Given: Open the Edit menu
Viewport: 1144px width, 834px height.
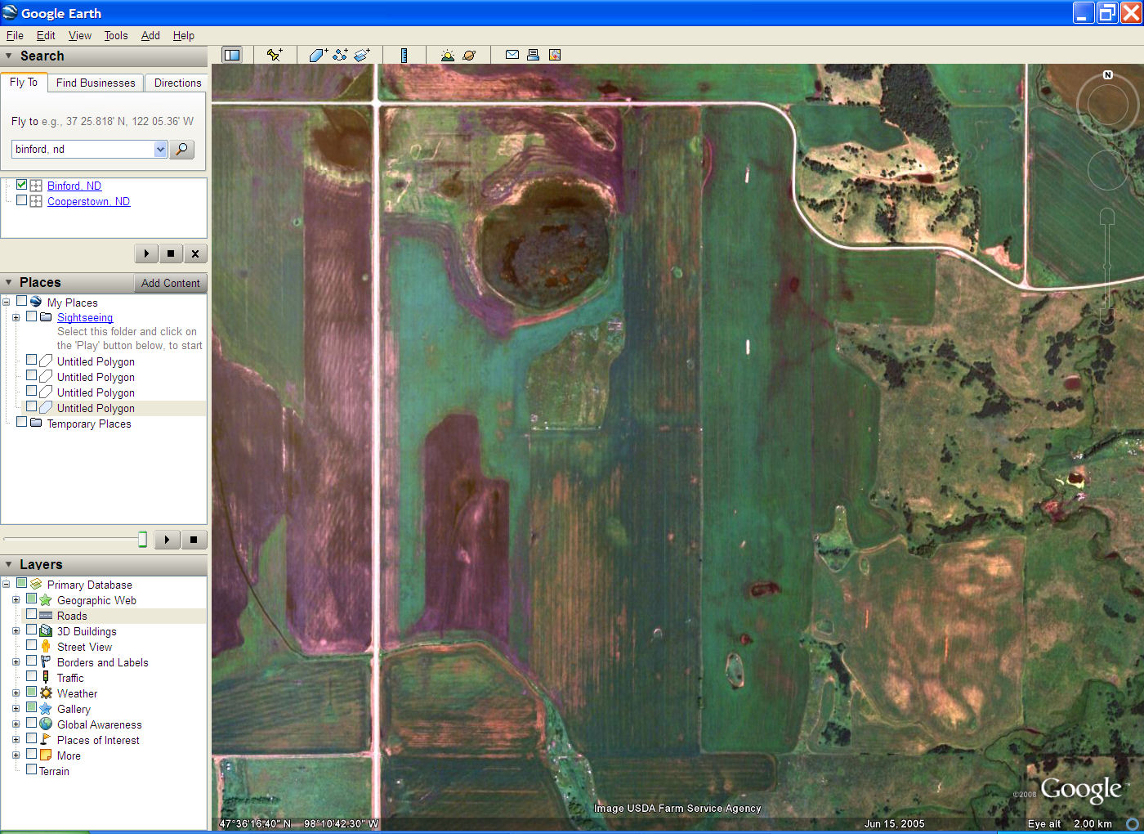Looking at the screenshot, I should 46,35.
